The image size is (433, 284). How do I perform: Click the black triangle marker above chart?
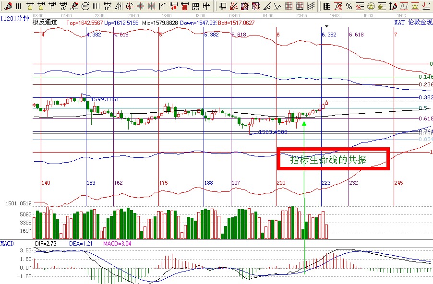(x=326, y=26)
